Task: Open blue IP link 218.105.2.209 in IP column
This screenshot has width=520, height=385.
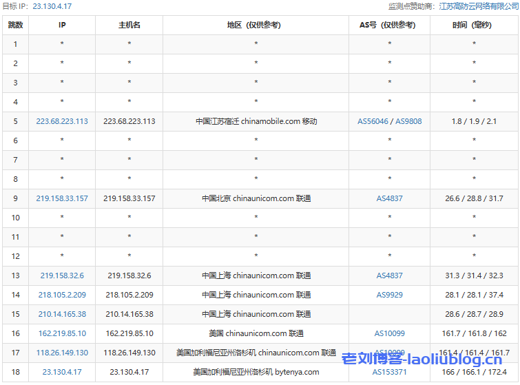Action: tap(62, 295)
